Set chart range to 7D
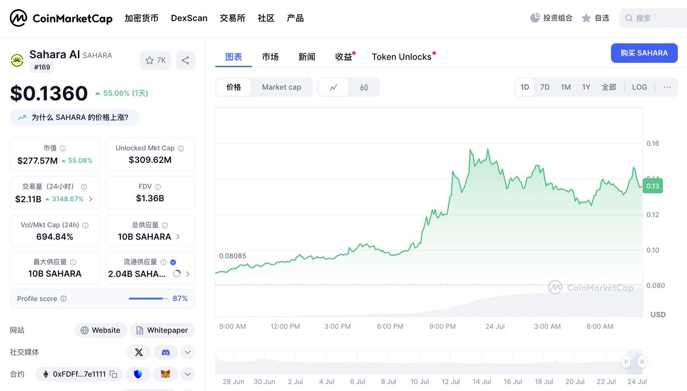Screen dimensions: 687x391 pyautogui.click(x=545, y=87)
